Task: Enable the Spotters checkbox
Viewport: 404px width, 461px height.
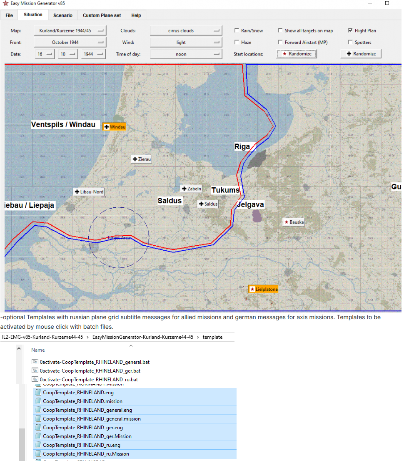Action: (x=350, y=42)
